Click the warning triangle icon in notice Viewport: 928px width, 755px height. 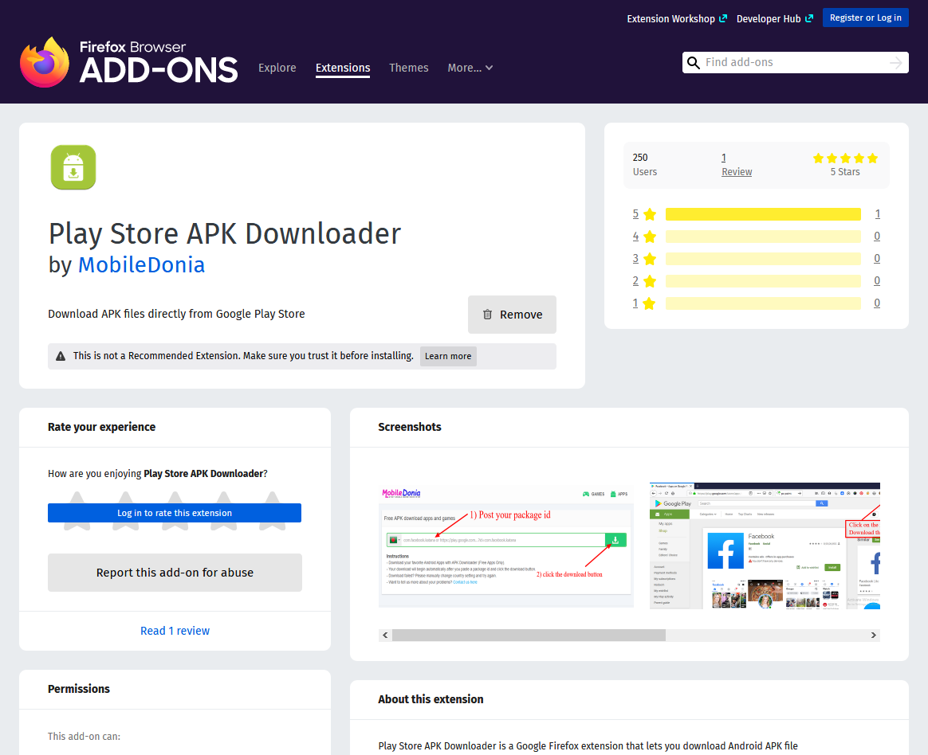coord(61,356)
